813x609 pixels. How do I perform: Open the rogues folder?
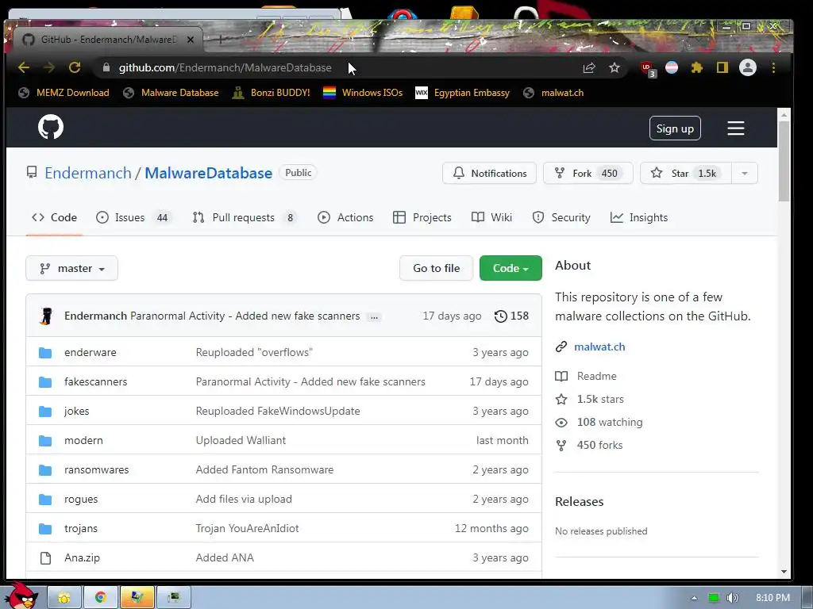(81, 500)
